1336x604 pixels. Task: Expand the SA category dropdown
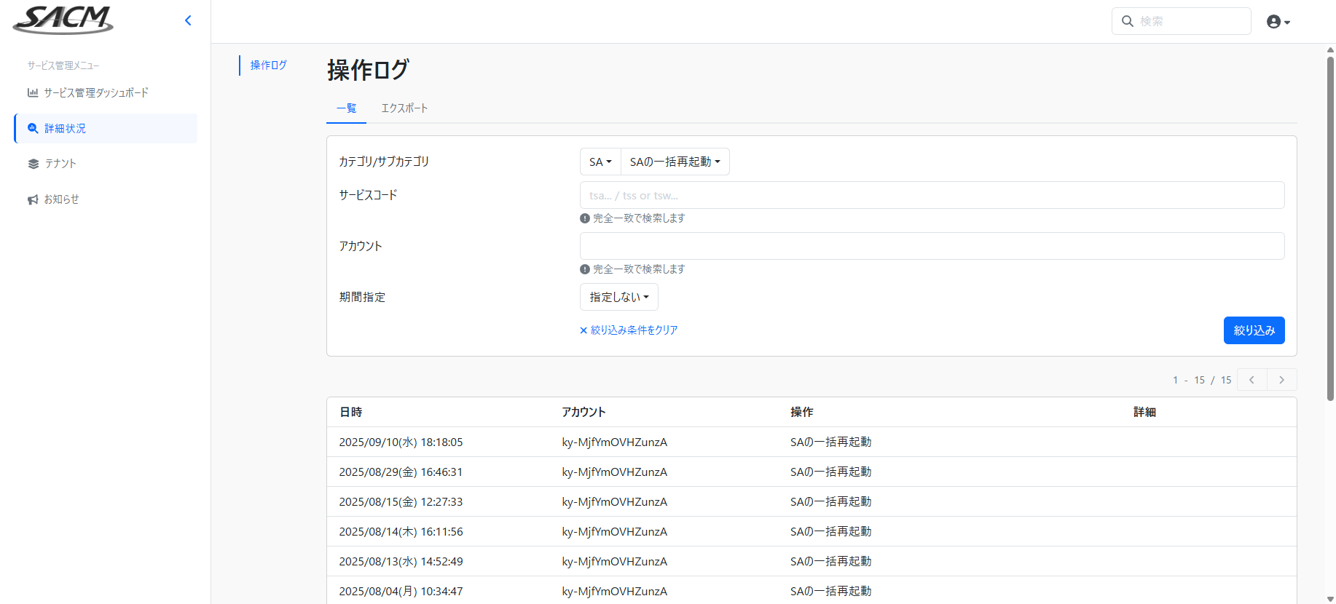(x=600, y=162)
